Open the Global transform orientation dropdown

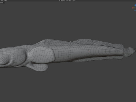coord(62,0)
